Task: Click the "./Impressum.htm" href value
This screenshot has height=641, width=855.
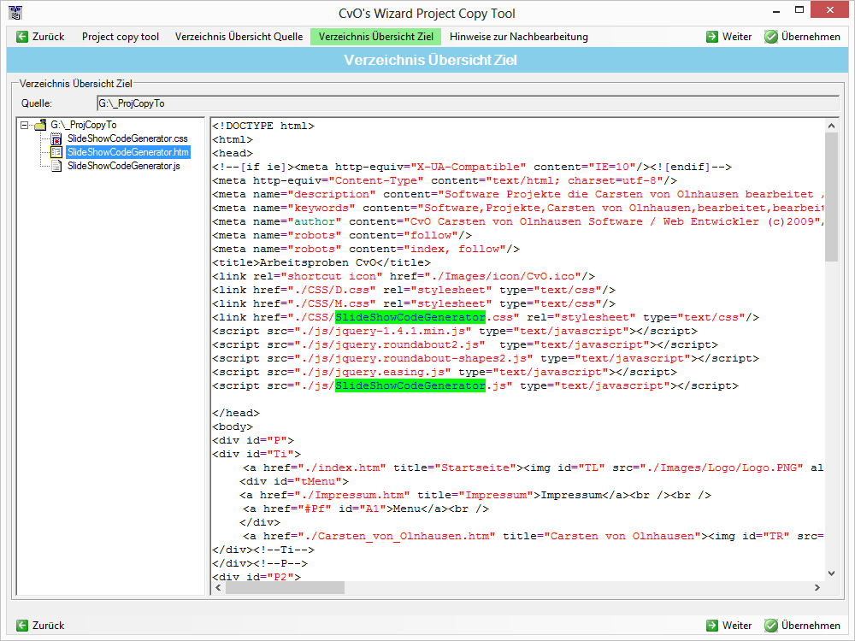Action: pyautogui.click(x=352, y=495)
